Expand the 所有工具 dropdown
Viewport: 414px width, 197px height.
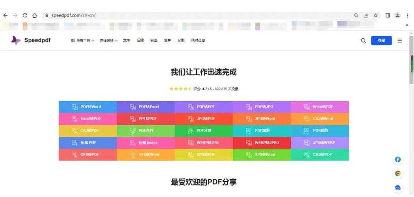click(x=83, y=41)
